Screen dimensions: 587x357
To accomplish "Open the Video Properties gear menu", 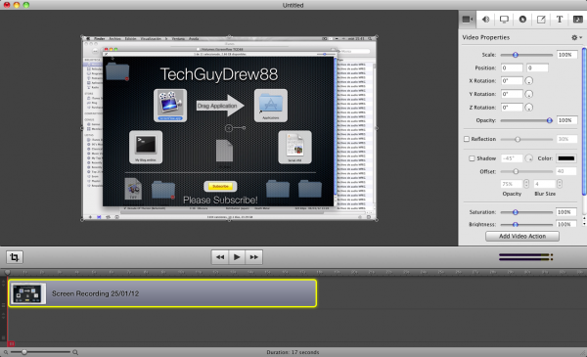I will point(576,37).
